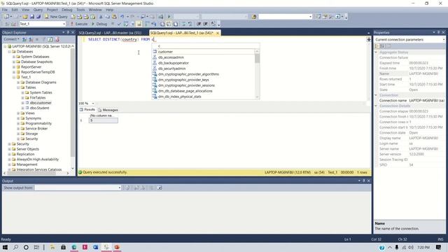The width and height of the screenshot is (448, 252).
Task: Click the Debug button
Action: pyautogui.click(x=99, y=24)
